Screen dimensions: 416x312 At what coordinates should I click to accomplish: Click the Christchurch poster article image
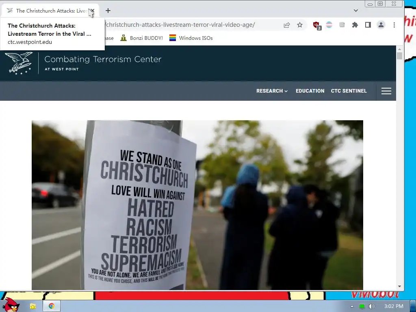[x=197, y=205]
